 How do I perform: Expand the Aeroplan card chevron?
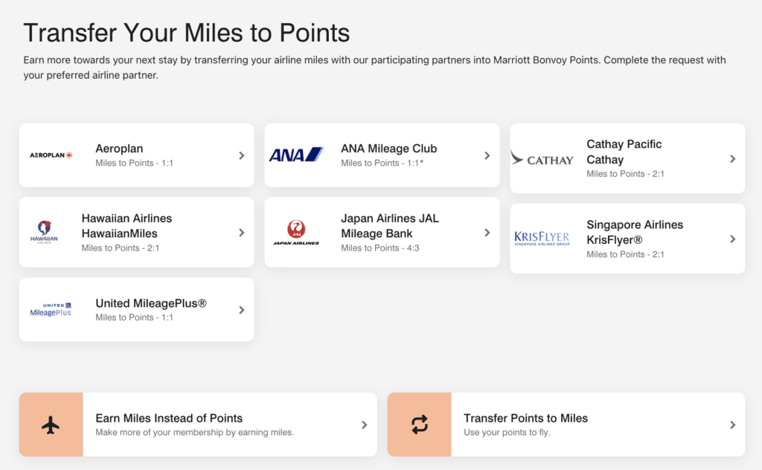[241, 155]
